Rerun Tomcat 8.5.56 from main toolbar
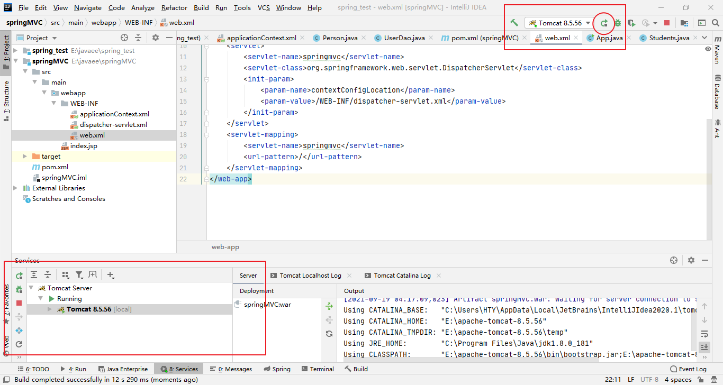Image resolution: width=723 pixels, height=385 pixels. click(604, 23)
